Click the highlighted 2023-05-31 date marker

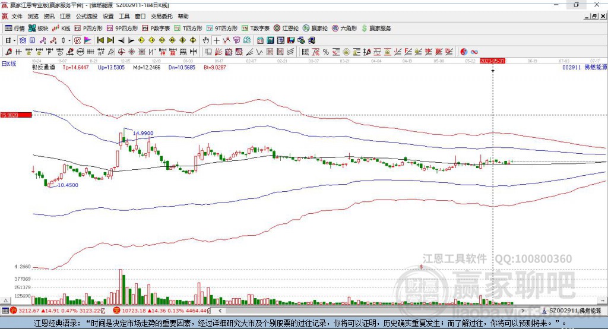point(492,61)
